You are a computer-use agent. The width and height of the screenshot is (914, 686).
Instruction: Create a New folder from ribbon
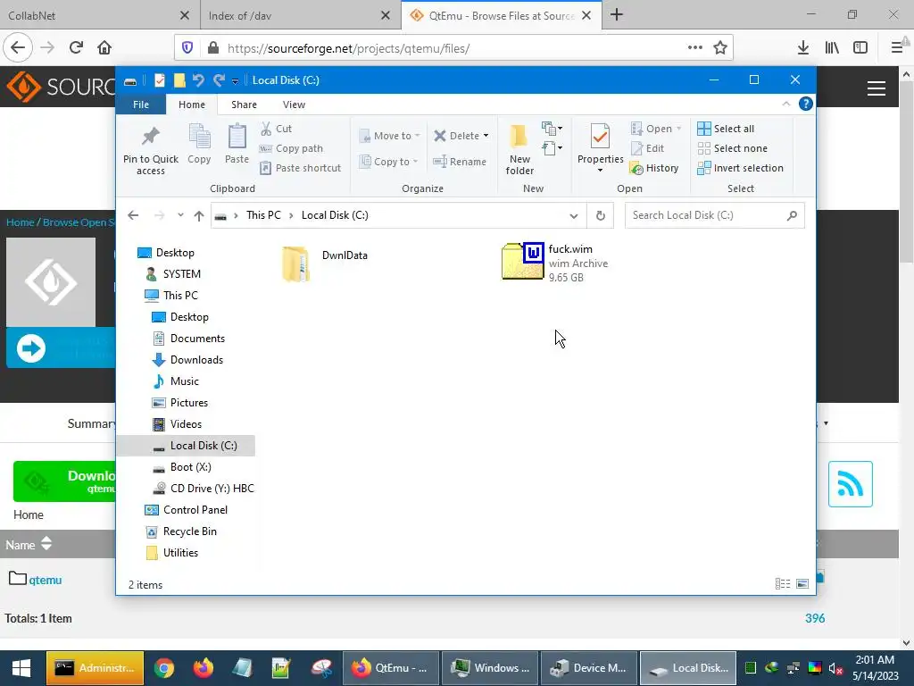(519, 149)
